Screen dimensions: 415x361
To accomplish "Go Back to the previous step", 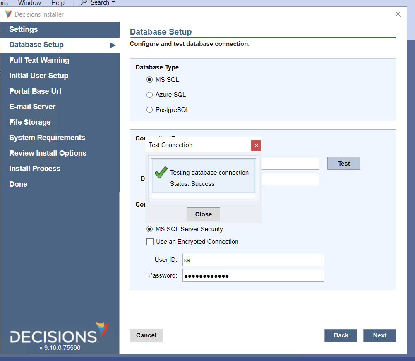I will [x=341, y=335].
